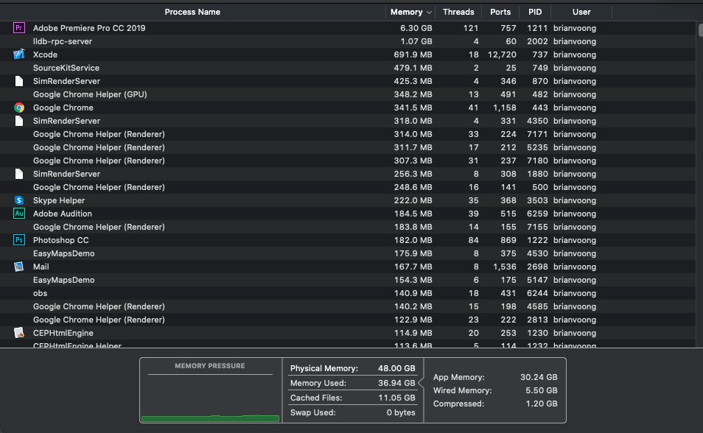703x433 pixels.
Task: Select EasyMapsDemo with PID 5147
Action: pos(348,280)
